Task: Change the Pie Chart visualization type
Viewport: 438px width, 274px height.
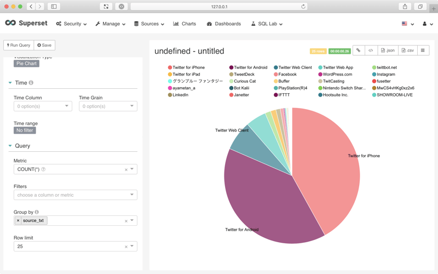Action: [26, 64]
